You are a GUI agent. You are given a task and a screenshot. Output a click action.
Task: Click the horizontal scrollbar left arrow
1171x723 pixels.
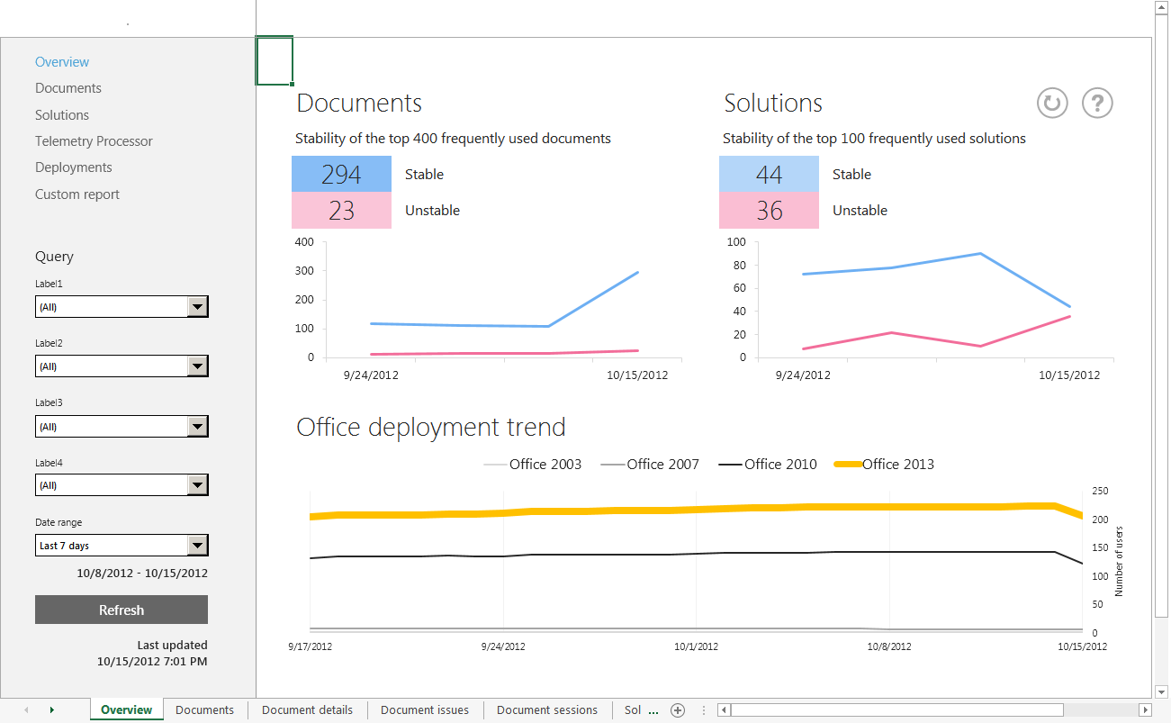coord(723,710)
